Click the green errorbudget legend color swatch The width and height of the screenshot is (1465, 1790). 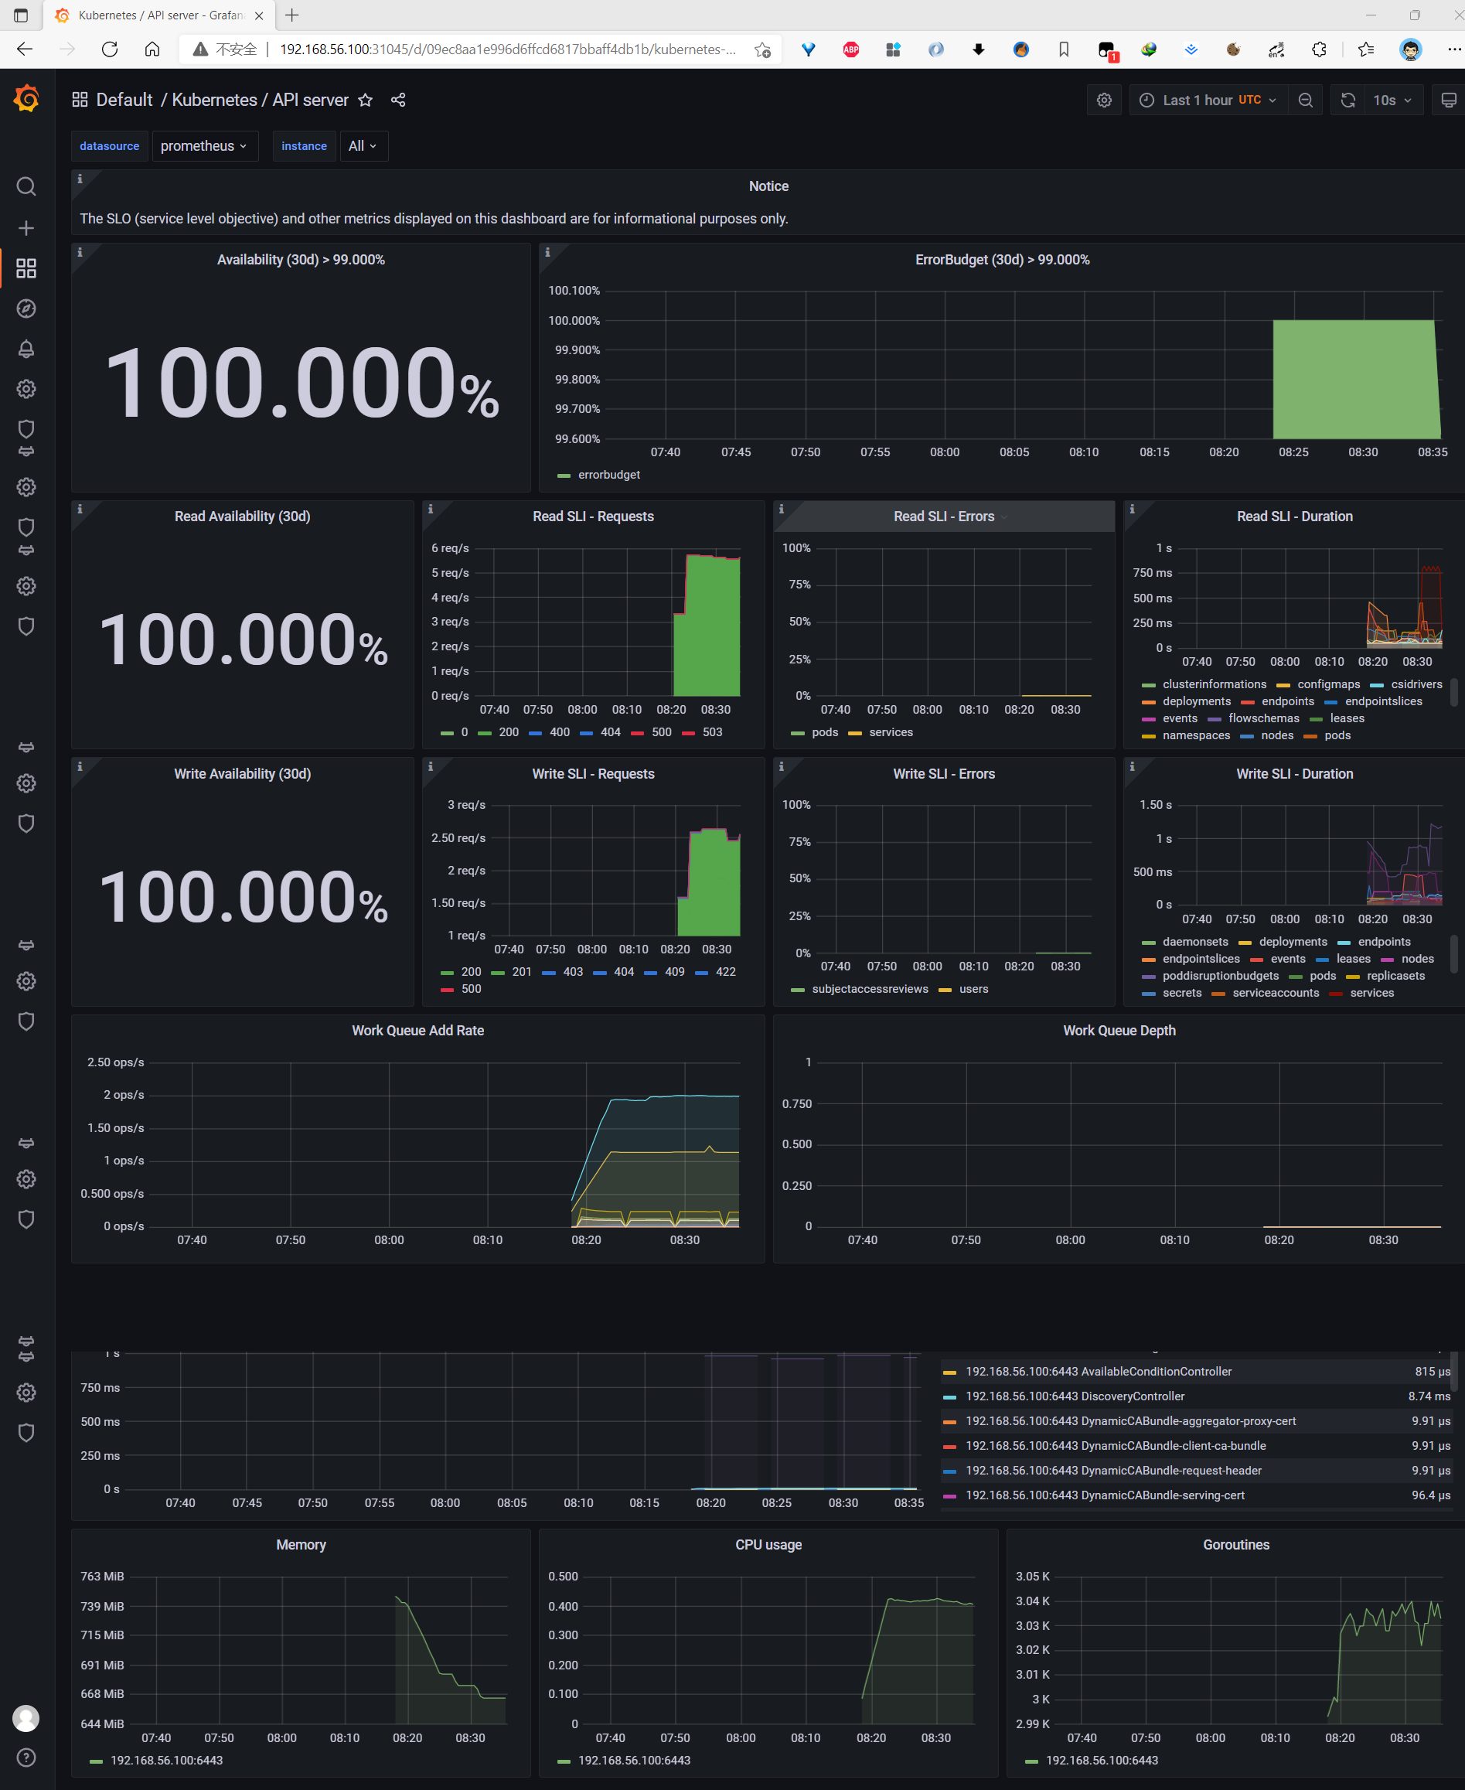[x=564, y=475]
